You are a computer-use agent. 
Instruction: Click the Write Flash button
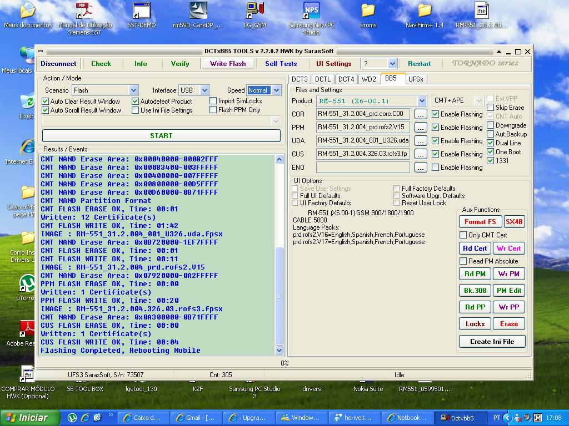[x=227, y=64]
